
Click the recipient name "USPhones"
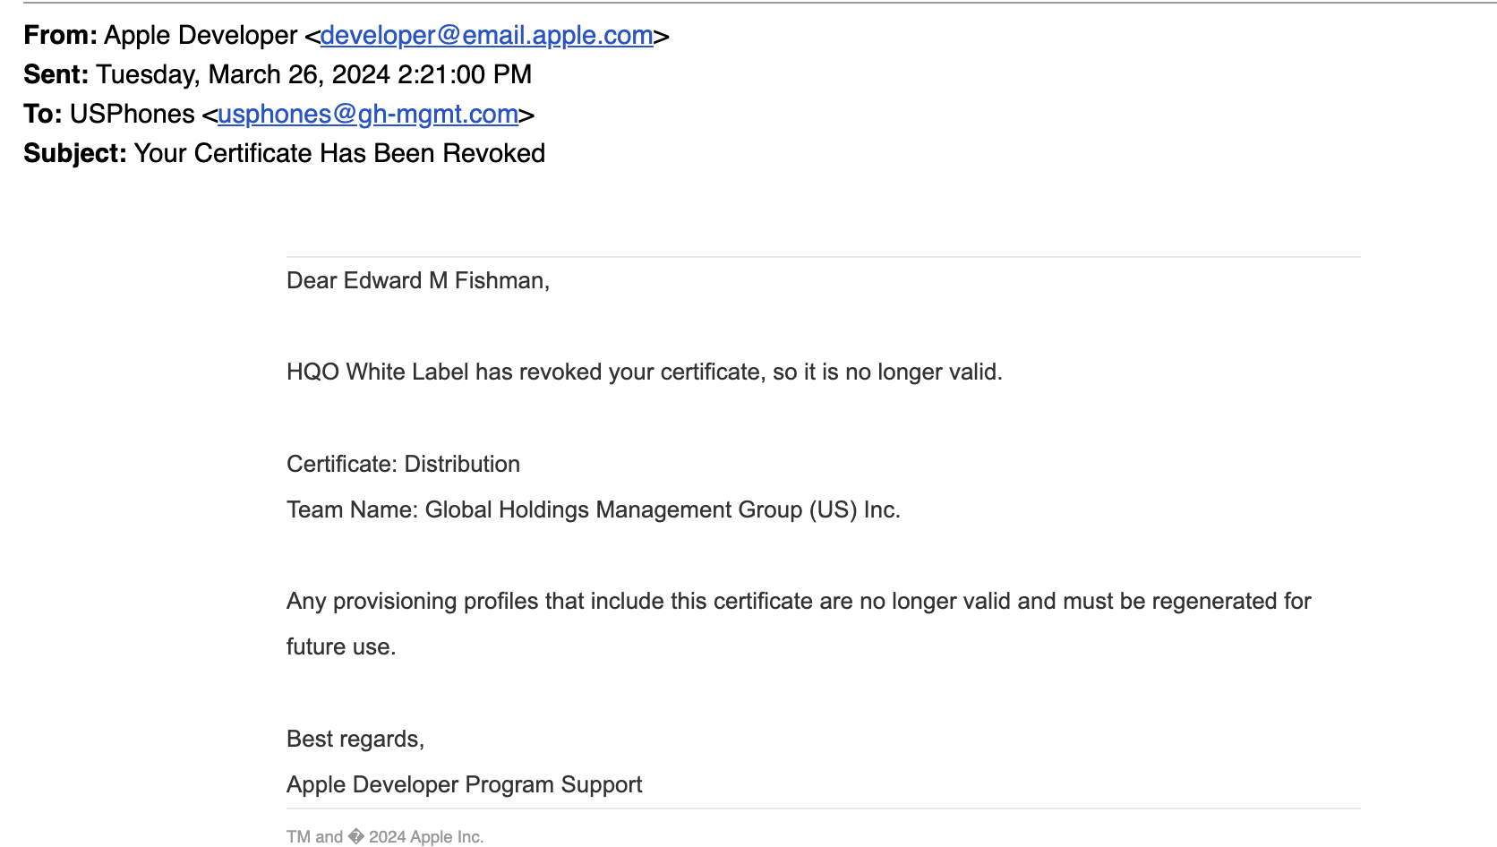click(x=132, y=115)
